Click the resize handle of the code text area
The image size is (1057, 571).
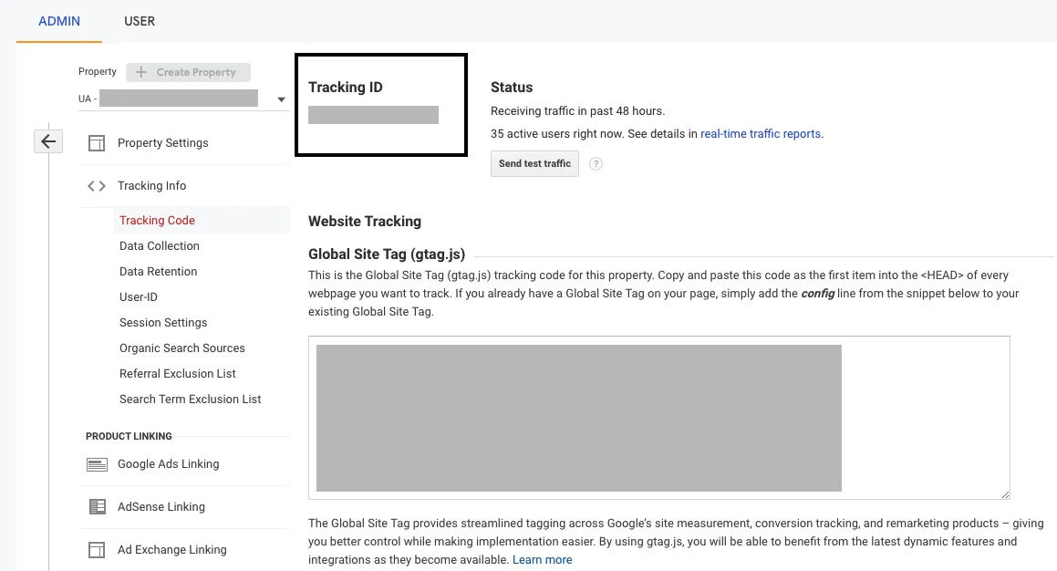[1005, 494]
